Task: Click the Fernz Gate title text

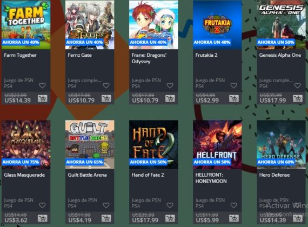Action: [79, 55]
